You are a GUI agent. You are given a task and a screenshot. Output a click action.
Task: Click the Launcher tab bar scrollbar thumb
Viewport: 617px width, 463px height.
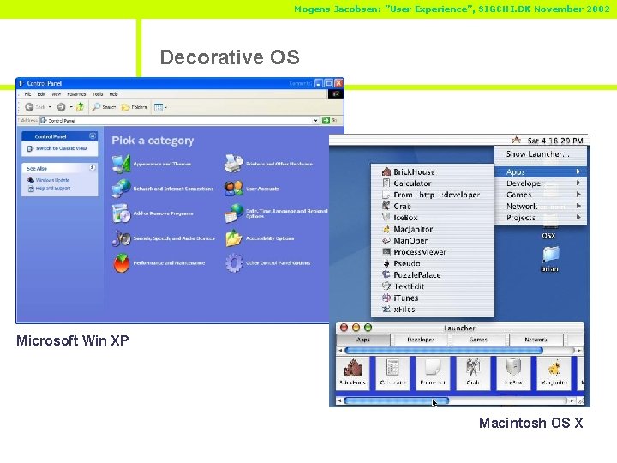pos(444,350)
